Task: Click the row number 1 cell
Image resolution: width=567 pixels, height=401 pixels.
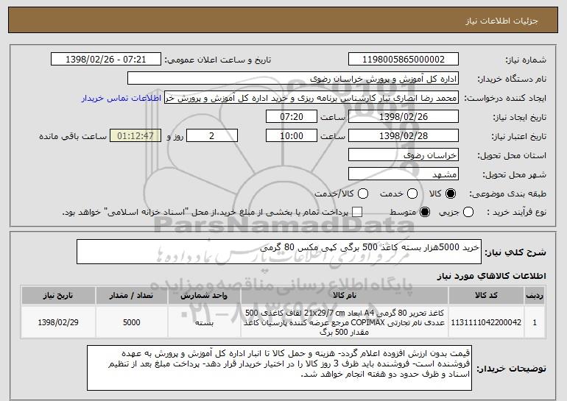Action: pos(535,322)
